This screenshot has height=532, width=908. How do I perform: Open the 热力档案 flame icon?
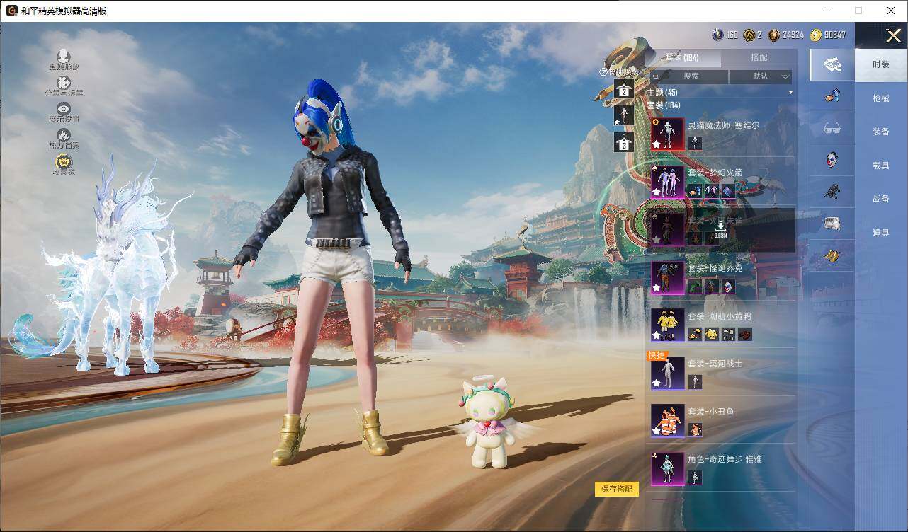click(64, 134)
